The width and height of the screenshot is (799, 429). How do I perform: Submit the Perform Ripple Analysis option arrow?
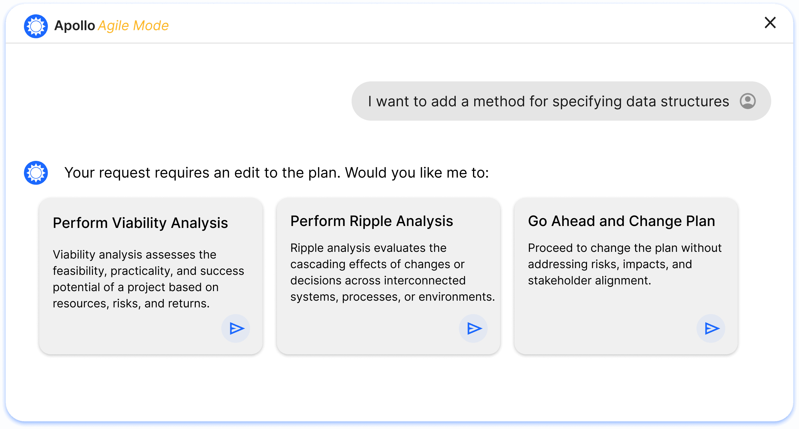pos(473,328)
